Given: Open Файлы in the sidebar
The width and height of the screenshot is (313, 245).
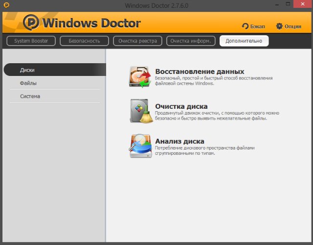Looking at the screenshot, I should (55, 83).
